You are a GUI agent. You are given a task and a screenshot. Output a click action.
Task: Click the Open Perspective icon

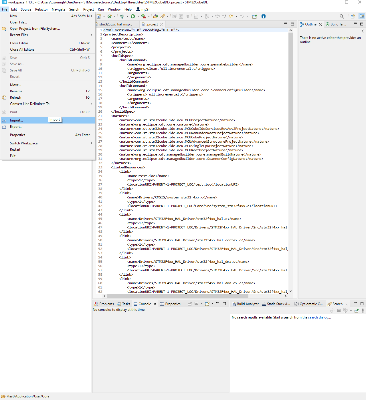click(352, 16)
